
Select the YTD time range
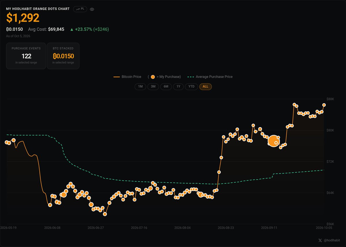click(x=191, y=86)
